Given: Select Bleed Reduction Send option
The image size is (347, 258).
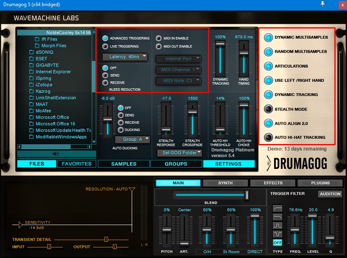Looking at the screenshot, I should point(105,75).
